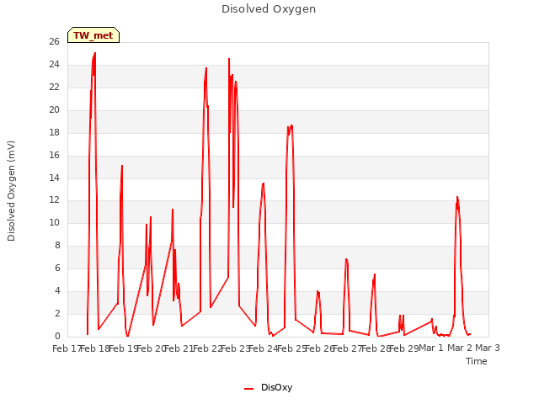Click the TW_met annotation label
Image resolution: width=539 pixels, height=404 pixels.
(x=93, y=35)
